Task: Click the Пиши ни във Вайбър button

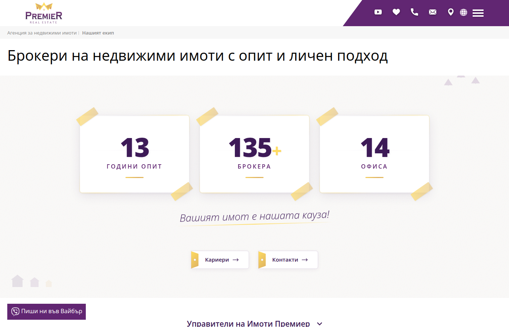Action: 47,311
